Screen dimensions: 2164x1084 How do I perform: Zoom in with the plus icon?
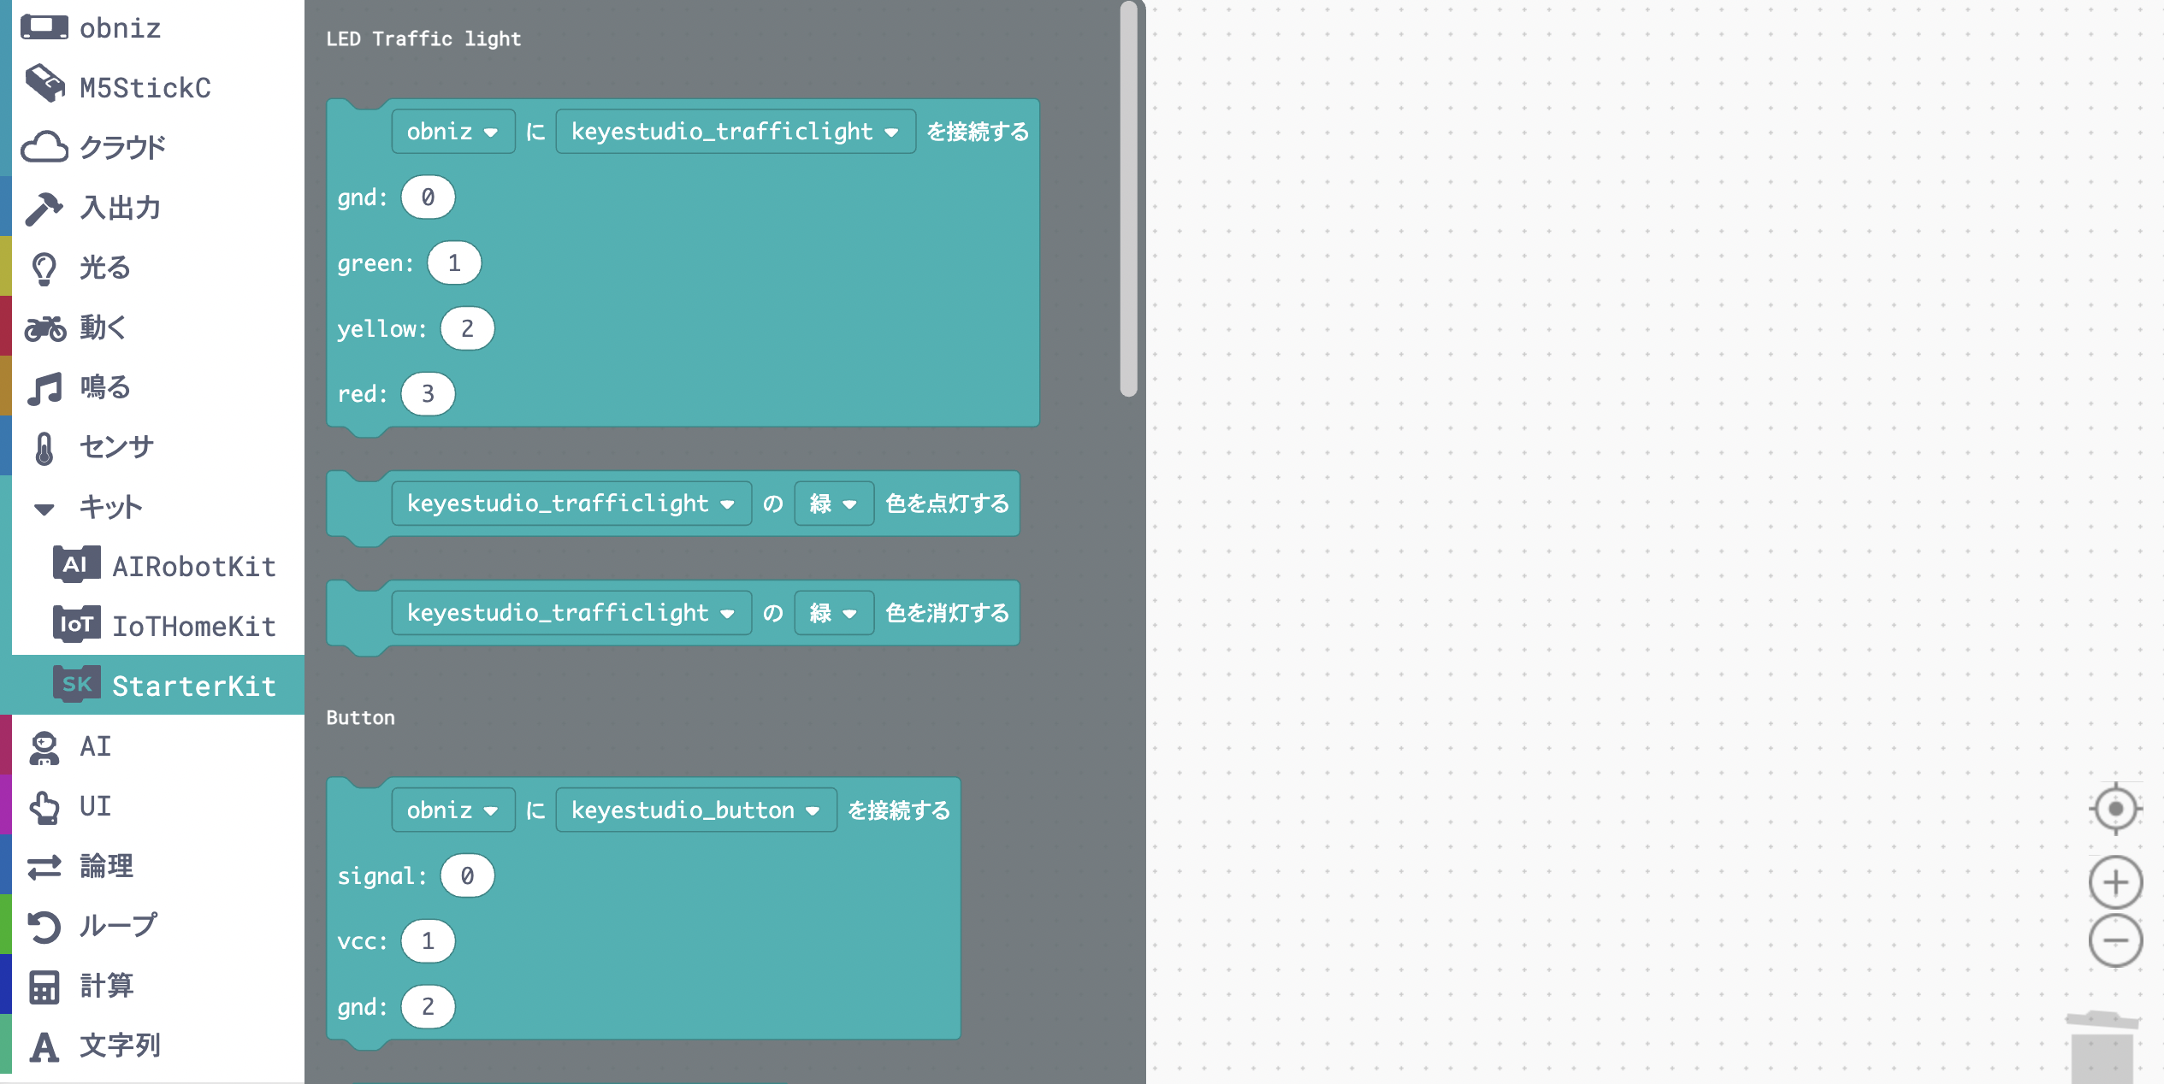pos(2115,882)
